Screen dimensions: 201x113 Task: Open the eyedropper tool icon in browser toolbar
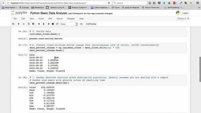click(181, 3)
